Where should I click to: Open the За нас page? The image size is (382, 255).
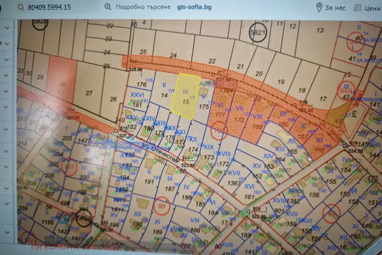pyautogui.click(x=335, y=8)
